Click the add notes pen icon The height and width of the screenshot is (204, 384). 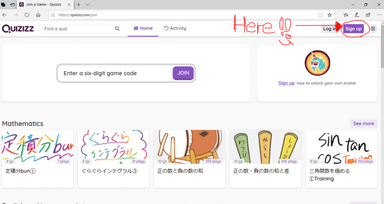pyautogui.click(x=357, y=15)
